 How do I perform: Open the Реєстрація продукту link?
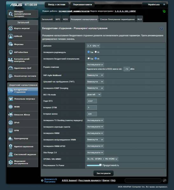[x=89, y=180]
